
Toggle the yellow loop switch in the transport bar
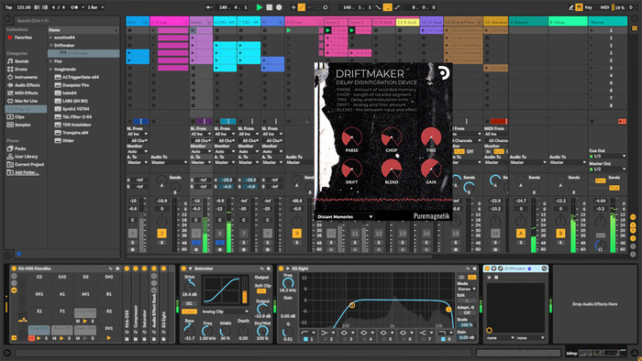click(387, 7)
